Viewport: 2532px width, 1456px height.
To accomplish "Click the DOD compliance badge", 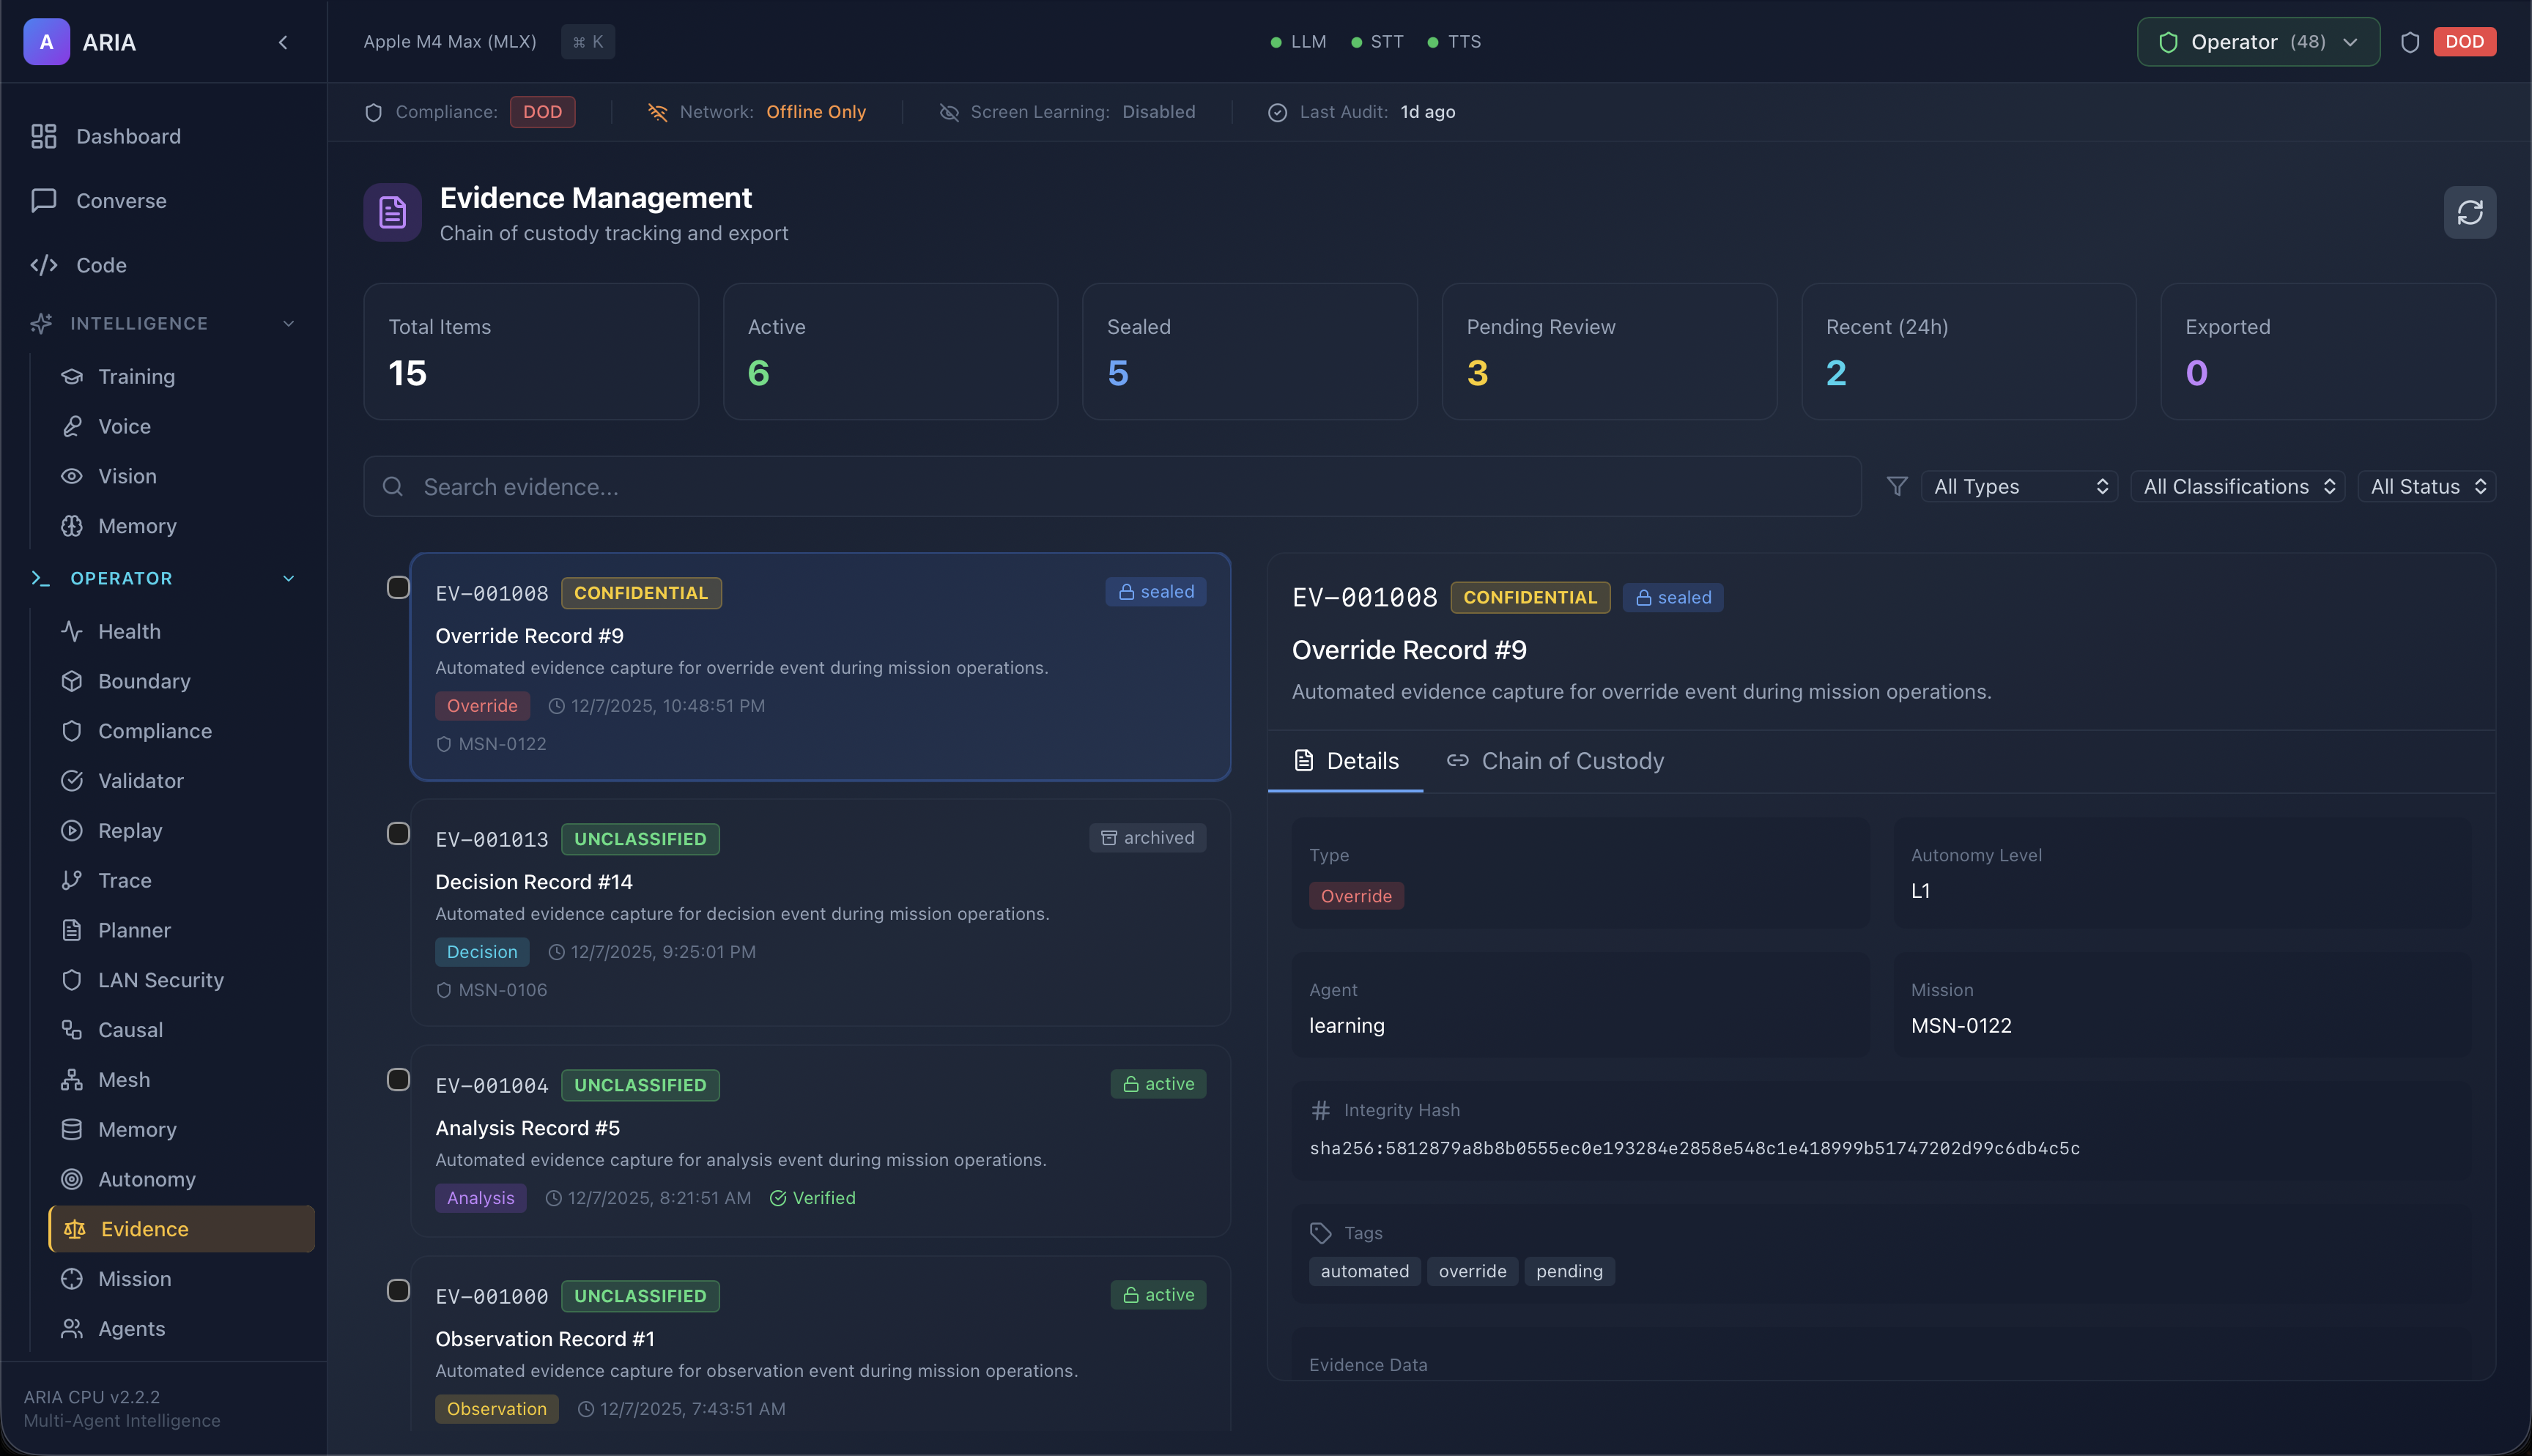I will pyautogui.click(x=542, y=112).
